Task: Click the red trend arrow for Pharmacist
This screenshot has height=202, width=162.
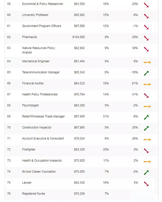Action: [146, 38]
